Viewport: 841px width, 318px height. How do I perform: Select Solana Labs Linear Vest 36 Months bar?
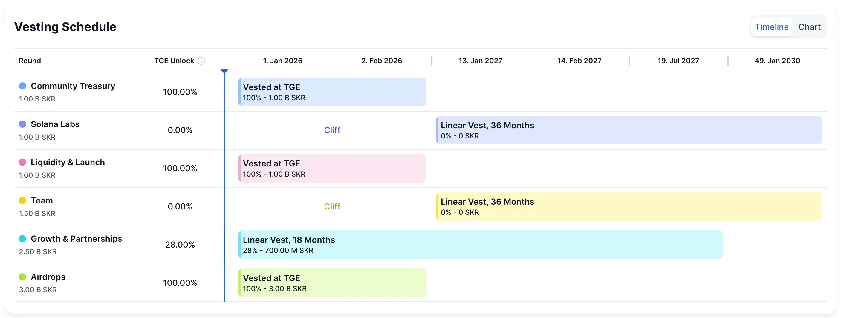tap(629, 130)
